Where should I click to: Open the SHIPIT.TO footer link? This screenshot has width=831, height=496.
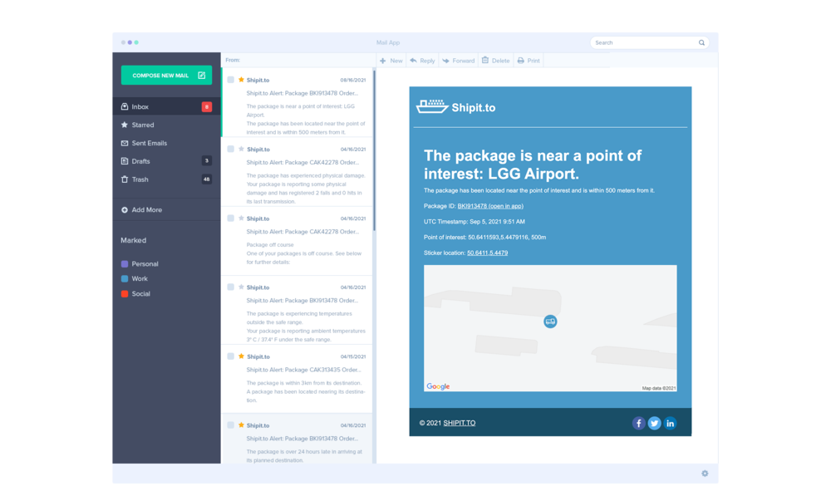(459, 423)
